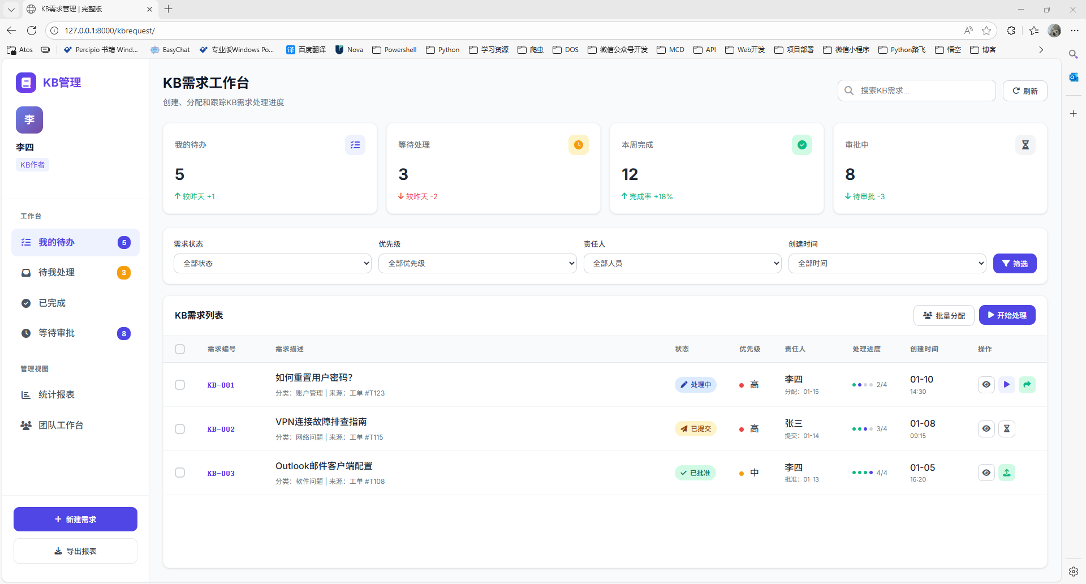Click the green forward icon for KB-001
Viewport: 1086px width, 584px height.
(1027, 385)
